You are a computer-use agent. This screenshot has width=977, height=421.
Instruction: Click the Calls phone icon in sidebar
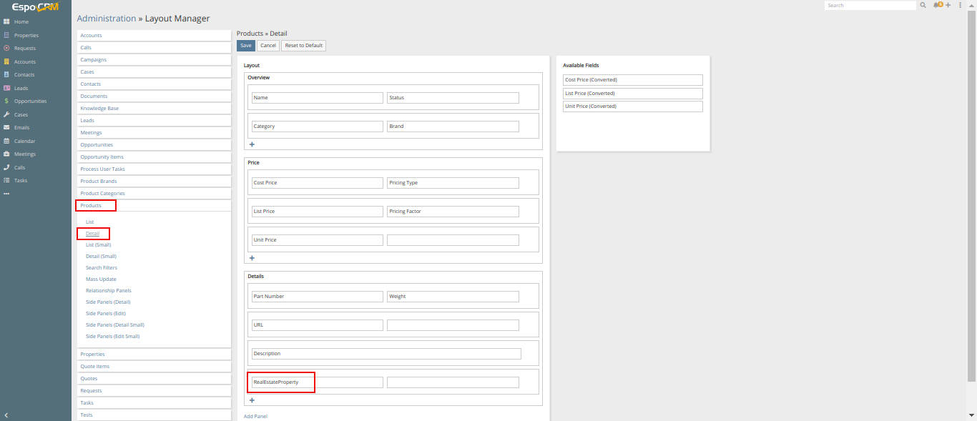tap(6, 167)
